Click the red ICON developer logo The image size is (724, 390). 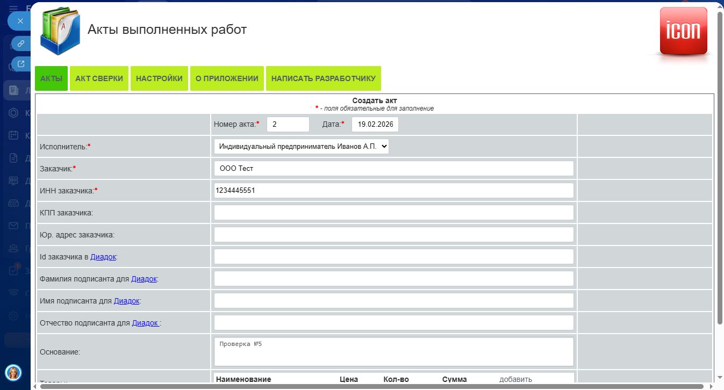pos(683,32)
